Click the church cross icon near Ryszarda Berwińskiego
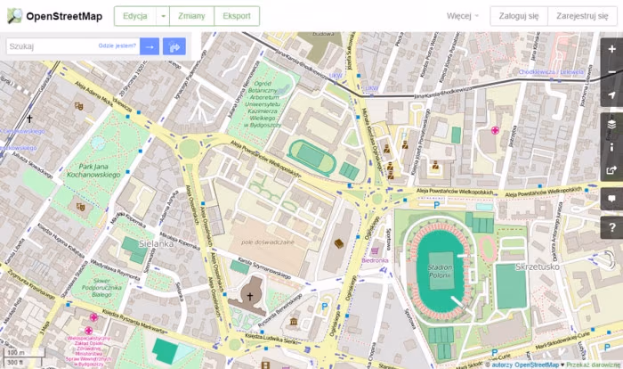623x369 pixels. pos(250,296)
